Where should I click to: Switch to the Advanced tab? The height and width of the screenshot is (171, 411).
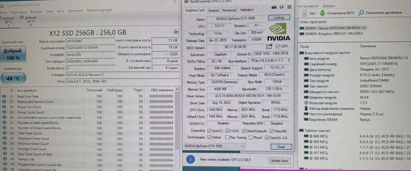click(229, 10)
